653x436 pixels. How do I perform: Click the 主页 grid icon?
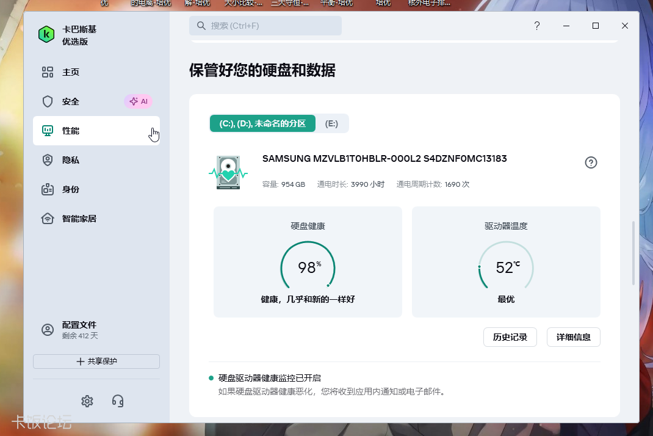click(x=48, y=72)
